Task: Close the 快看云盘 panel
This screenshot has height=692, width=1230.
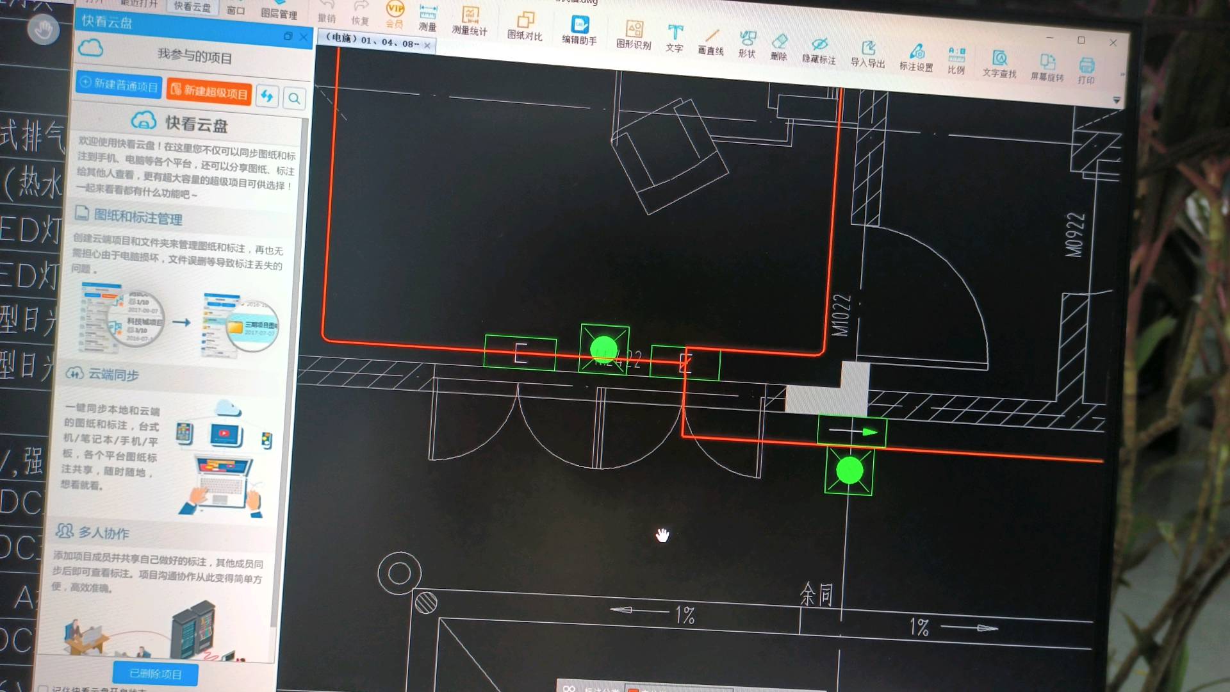Action: click(304, 37)
